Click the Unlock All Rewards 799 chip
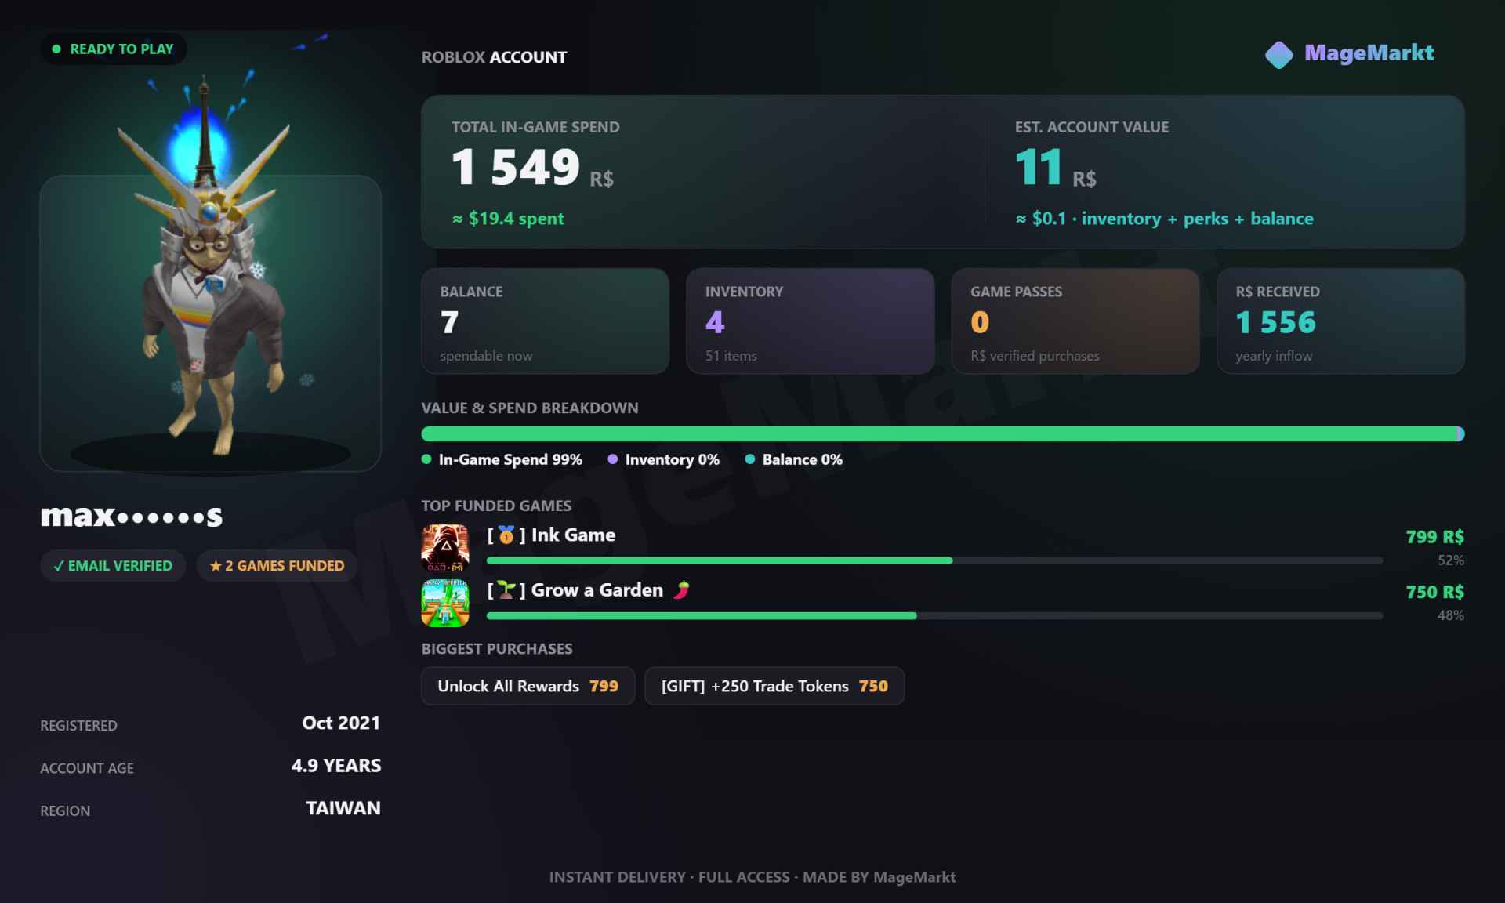This screenshot has width=1505, height=903. (x=528, y=686)
